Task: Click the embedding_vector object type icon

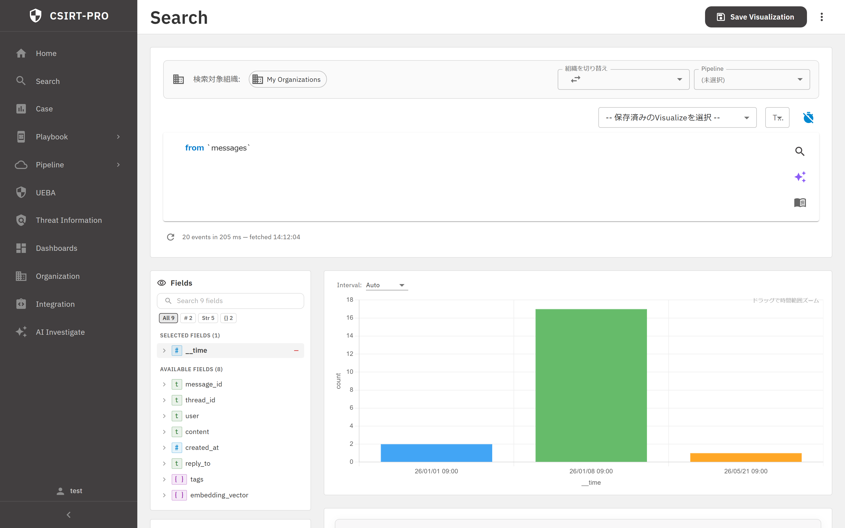Action: [x=179, y=495]
